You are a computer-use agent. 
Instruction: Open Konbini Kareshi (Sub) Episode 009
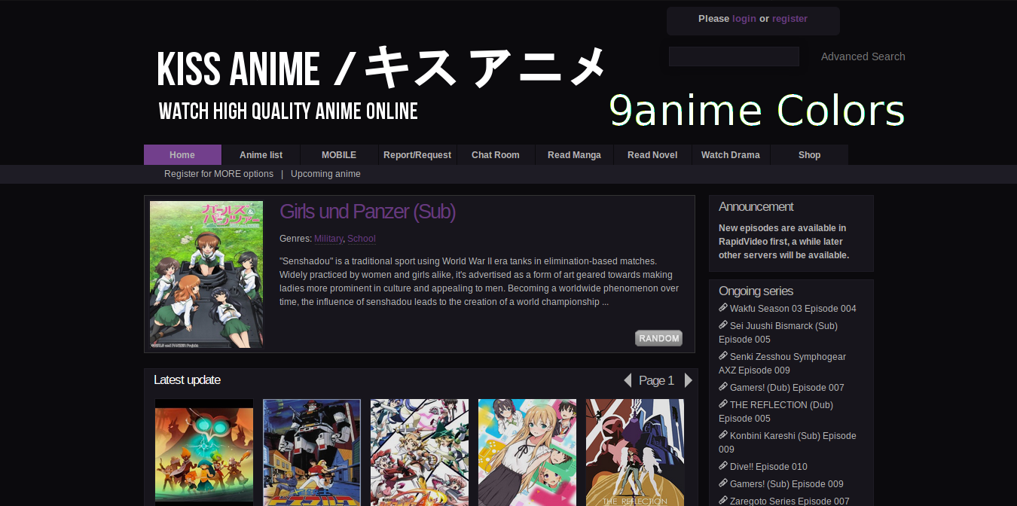click(x=787, y=443)
